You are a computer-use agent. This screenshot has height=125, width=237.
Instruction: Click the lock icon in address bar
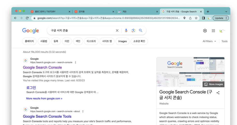click(x=34, y=18)
